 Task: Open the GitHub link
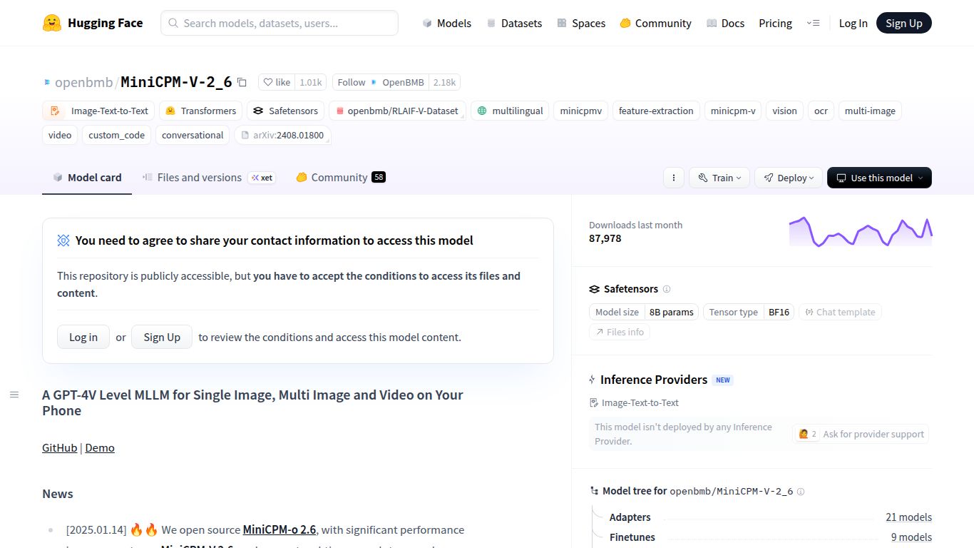58,447
